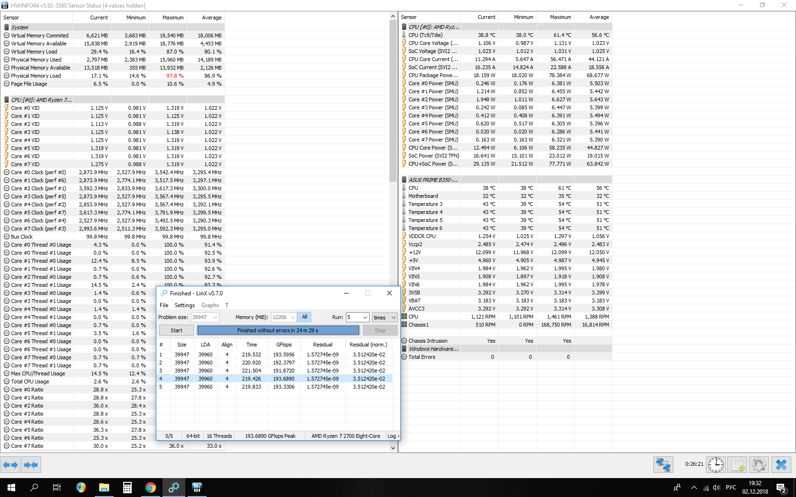Open the Windows Start menu
796x497 pixels.
tap(11, 488)
